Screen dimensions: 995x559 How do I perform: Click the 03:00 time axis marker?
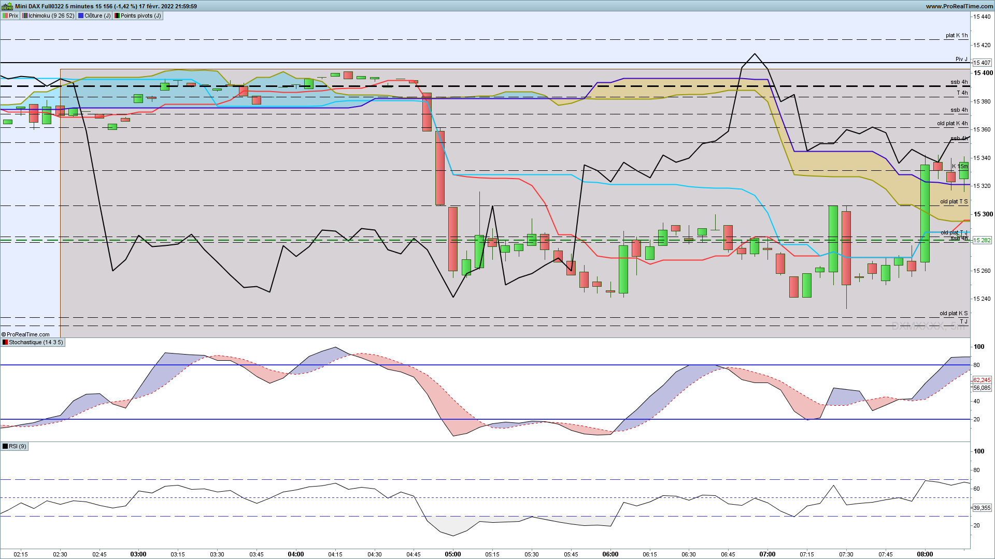coord(138,554)
